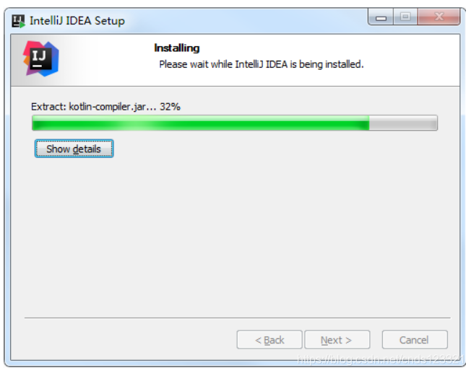Cancel the IntelliJ IDEA installation
This screenshot has width=471, height=373.
tap(415, 340)
